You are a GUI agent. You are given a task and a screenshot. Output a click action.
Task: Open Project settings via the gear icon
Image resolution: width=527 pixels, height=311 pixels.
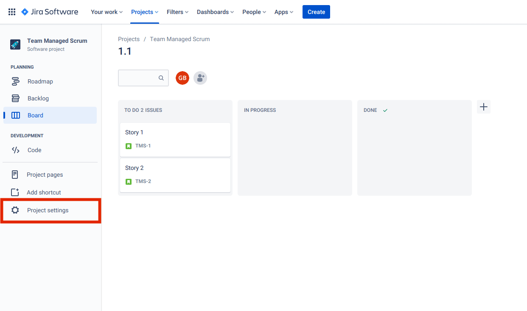pos(16,210)
